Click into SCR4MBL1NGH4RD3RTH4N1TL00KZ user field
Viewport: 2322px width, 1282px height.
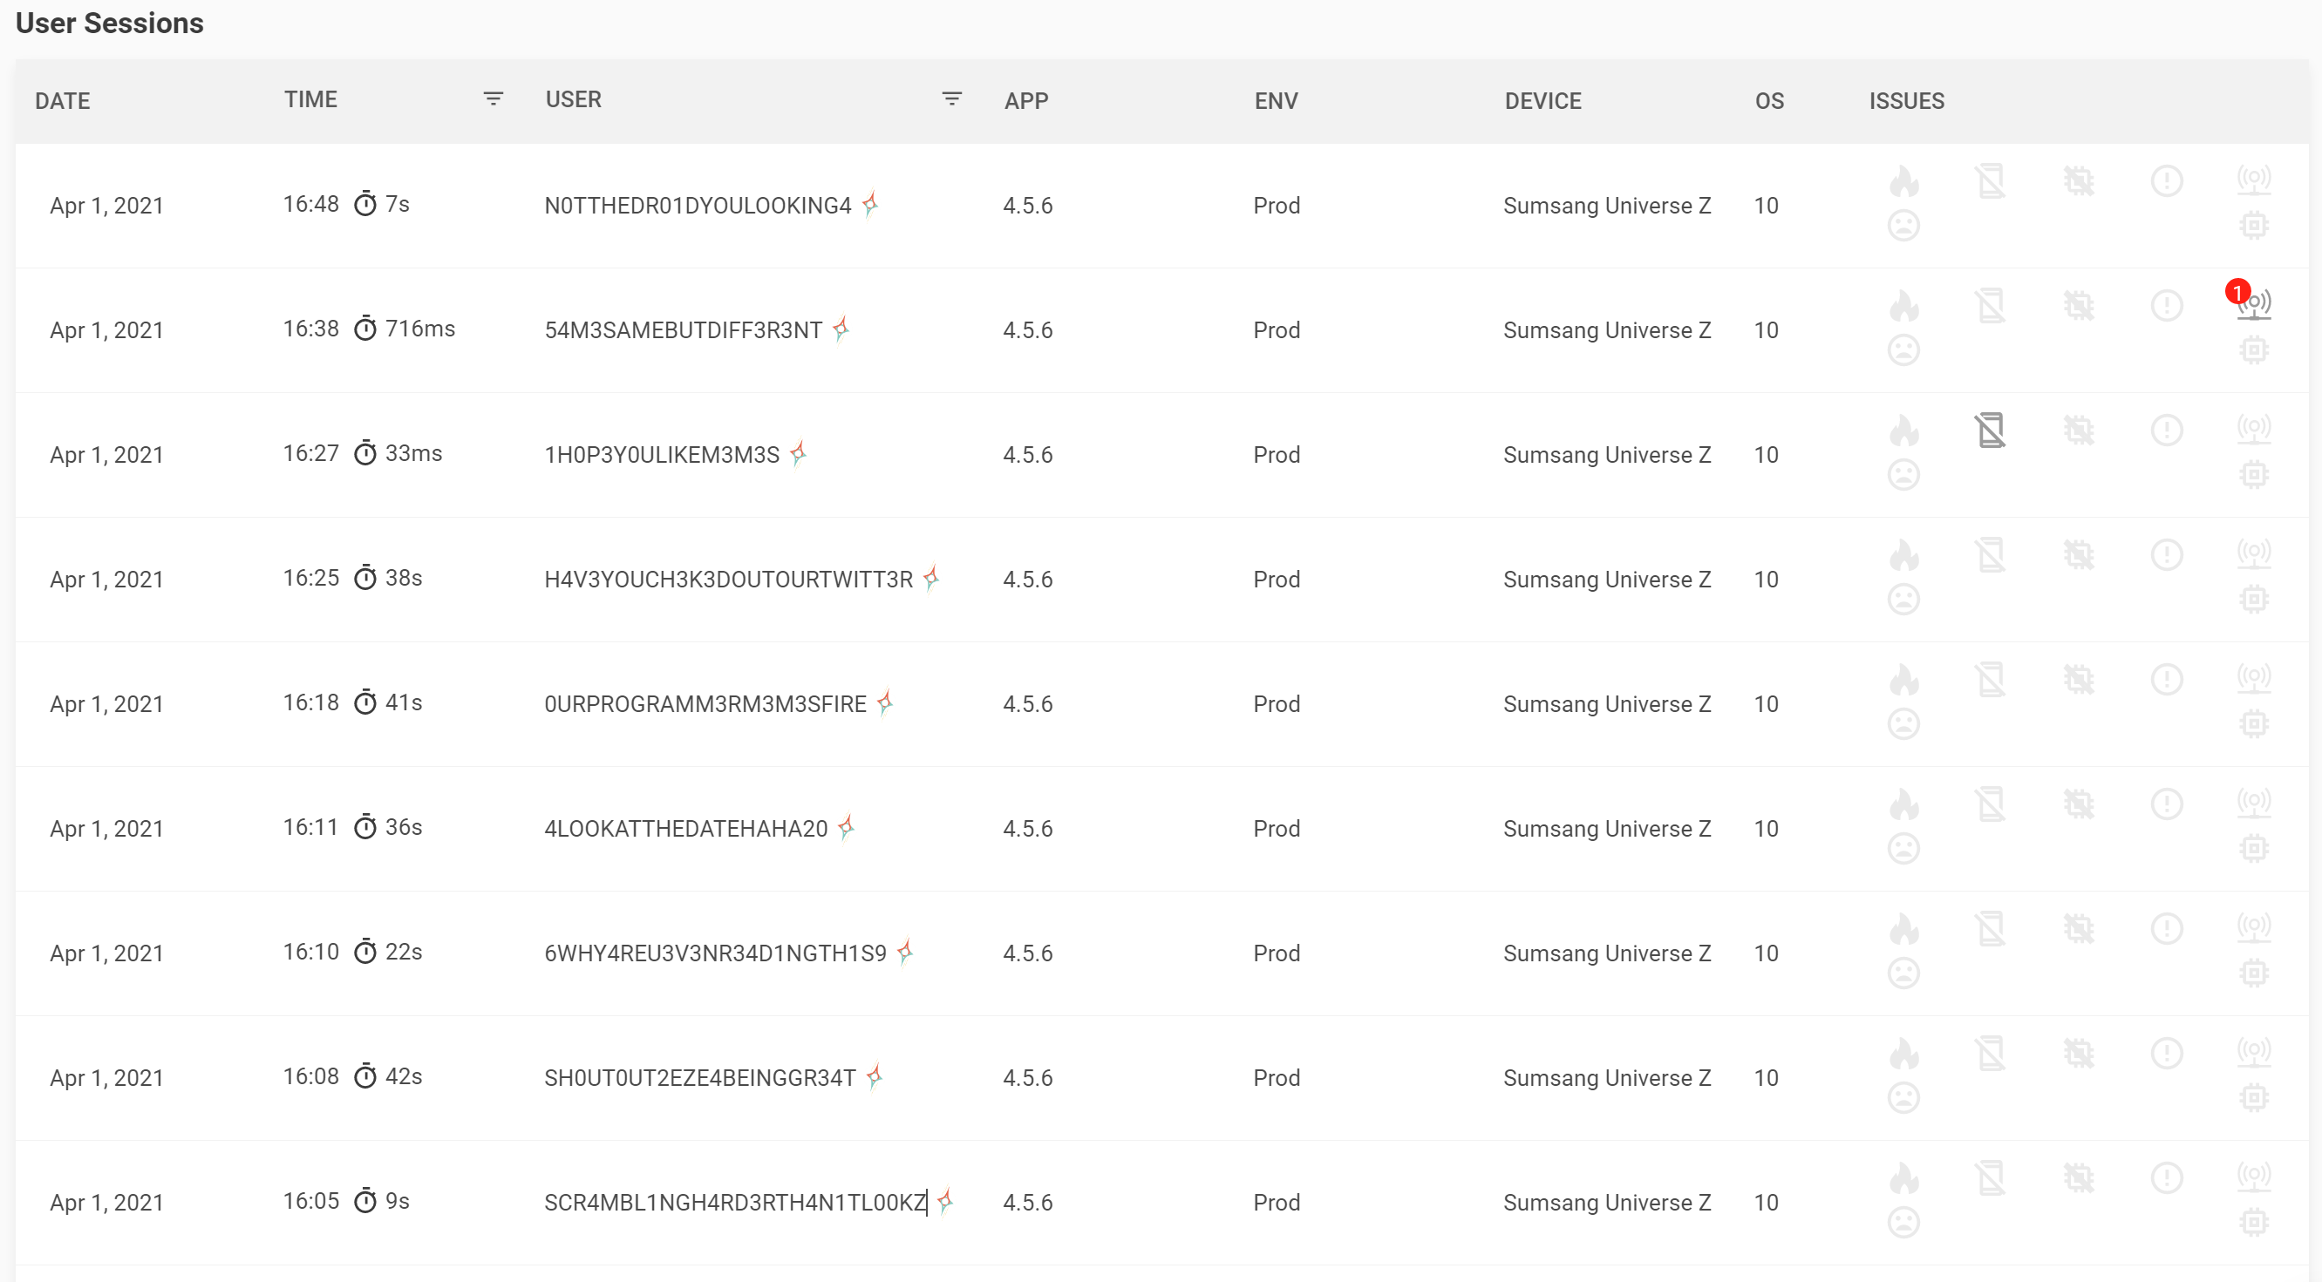[x=736, y=1202]
